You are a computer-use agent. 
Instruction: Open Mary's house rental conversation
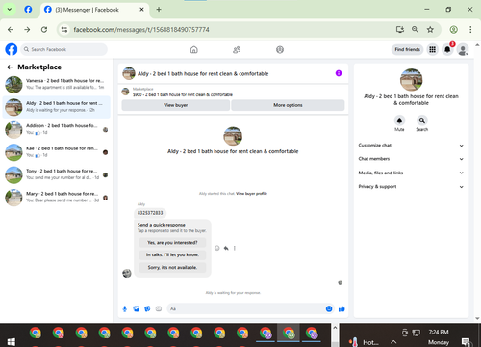(x=57, y=197)
